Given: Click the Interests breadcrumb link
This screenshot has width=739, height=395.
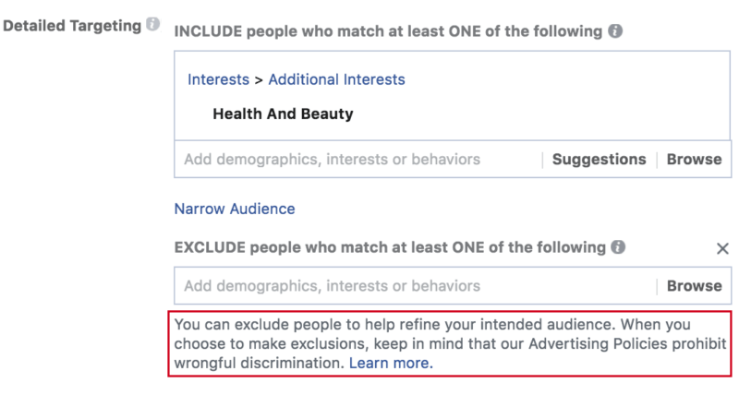Looking at the screenshot, I should (x=218, y=79).
